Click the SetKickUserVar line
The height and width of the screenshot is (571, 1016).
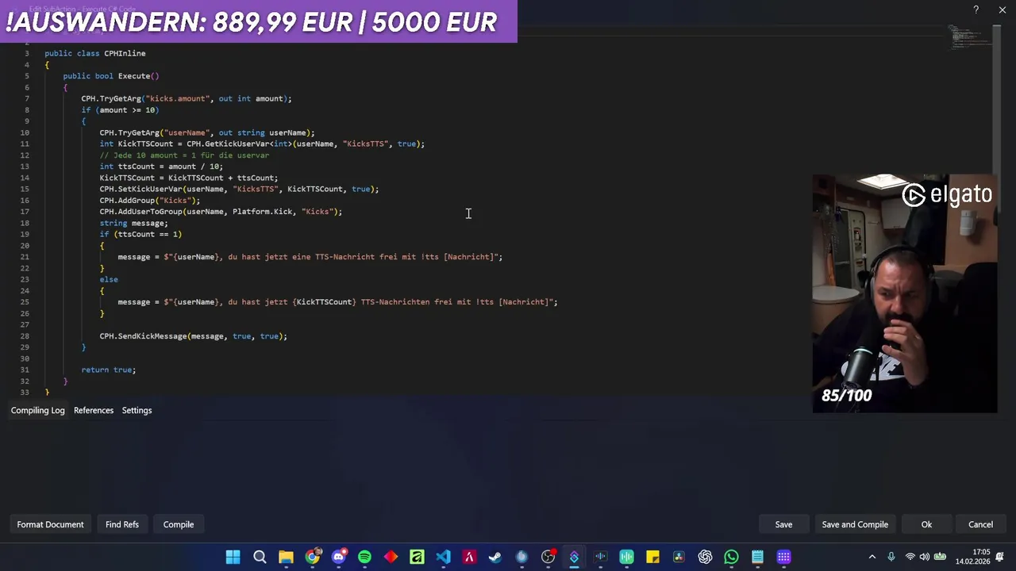coord(239,189)
